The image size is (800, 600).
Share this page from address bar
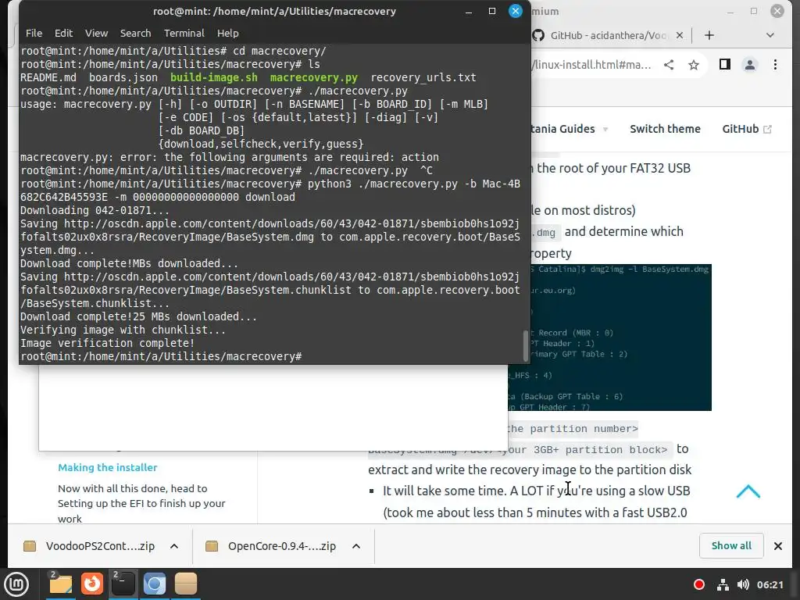click(x=669, y=65)
